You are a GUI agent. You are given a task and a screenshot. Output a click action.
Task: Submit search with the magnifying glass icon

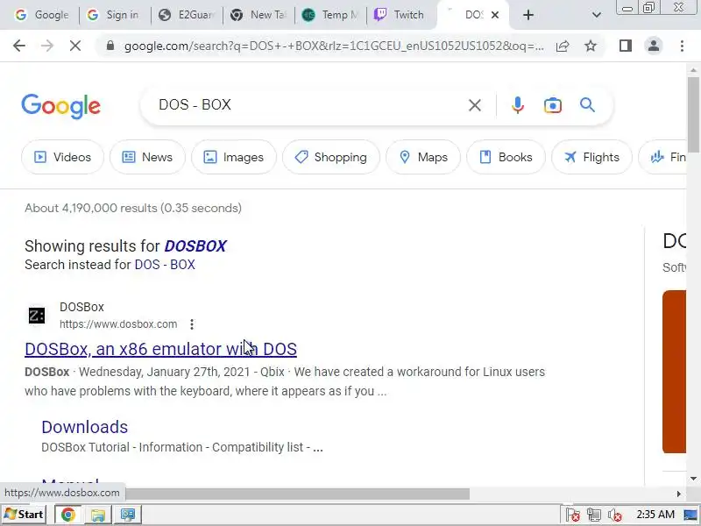[x=587, y=105]
